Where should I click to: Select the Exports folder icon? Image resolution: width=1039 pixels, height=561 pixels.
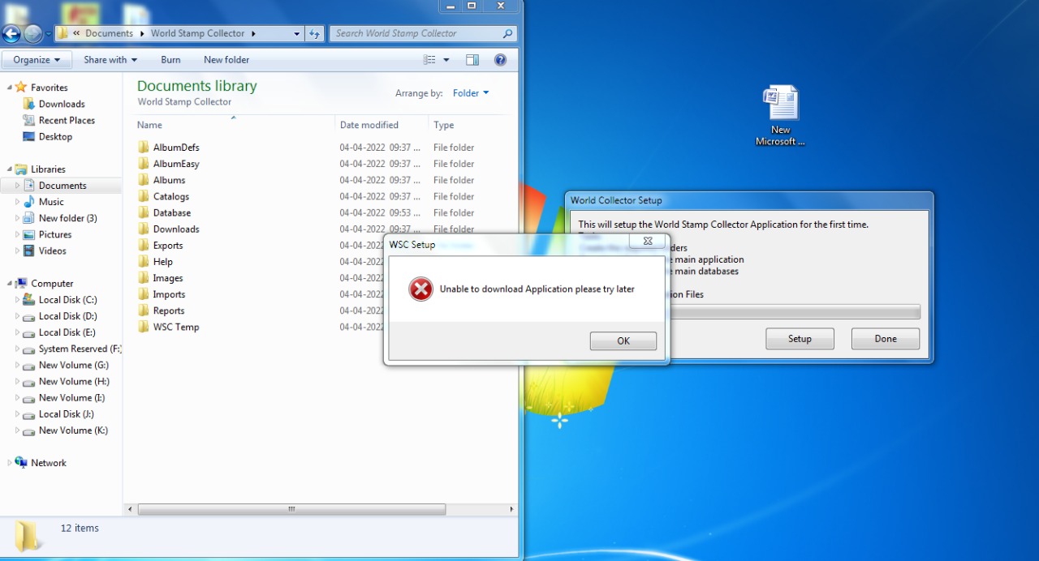[144, 245]
